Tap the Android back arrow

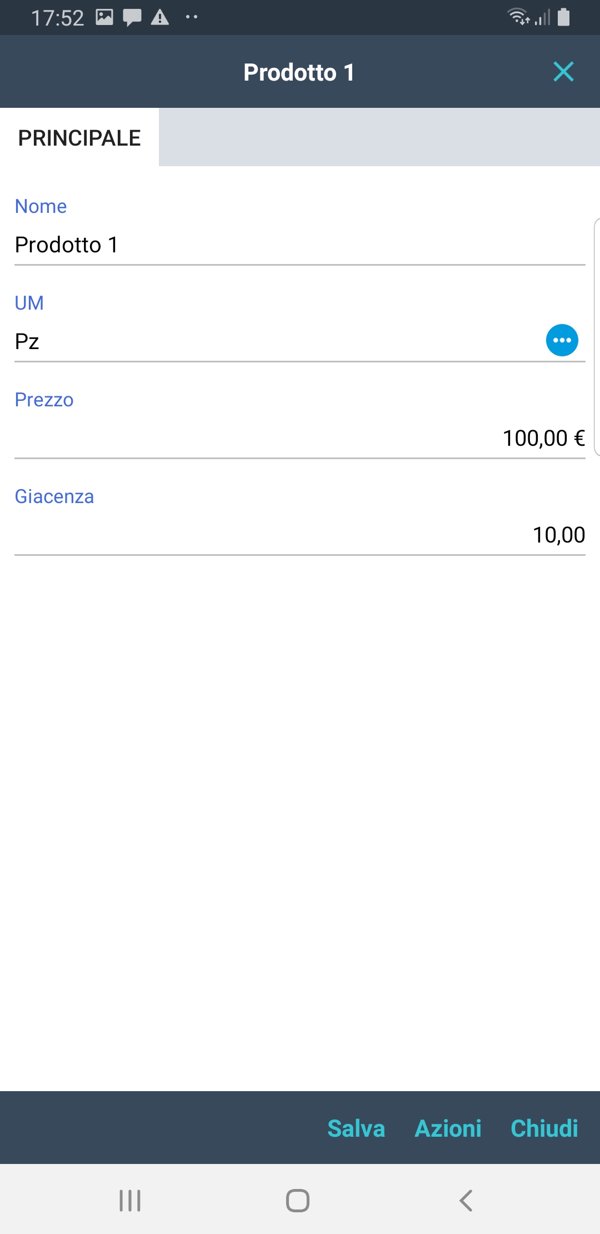point(466,1201)
